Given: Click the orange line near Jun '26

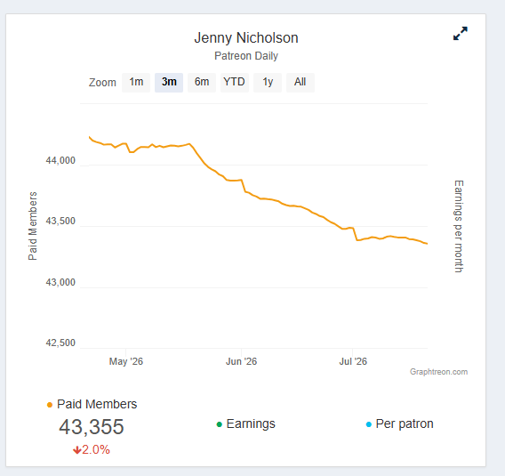Looking at the screenshot, I should click(x=242, y=181).
